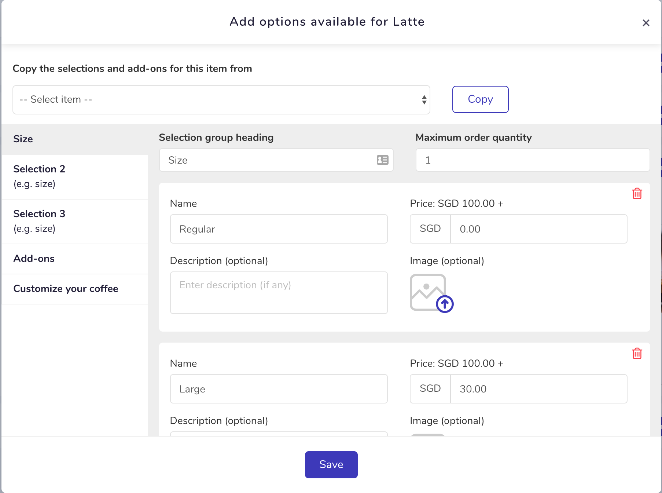662x493 pixels.
Task: Edit the Maximum order quantity field
Action: click(533, 160)
